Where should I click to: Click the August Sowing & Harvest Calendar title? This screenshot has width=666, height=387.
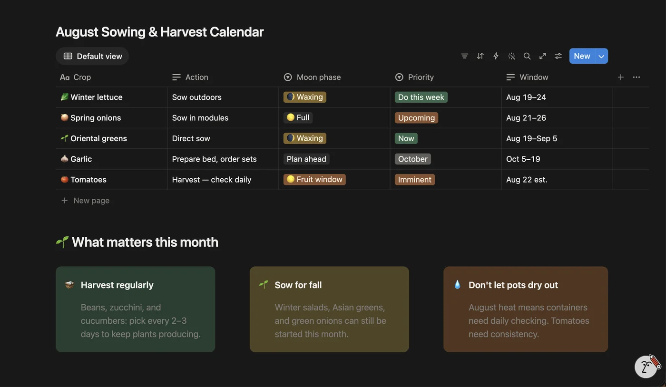coord(159,32)
